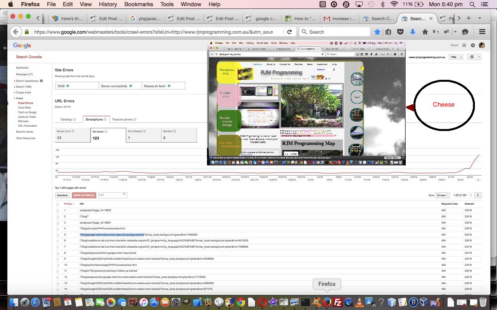Click the info icon beside Search Appearance
The width and height of the screenshot is (497, 310).
point(42,81)
